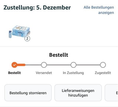Click the Zugestellt status label
The width and height of the screenshot is (118, 107).
103,73
